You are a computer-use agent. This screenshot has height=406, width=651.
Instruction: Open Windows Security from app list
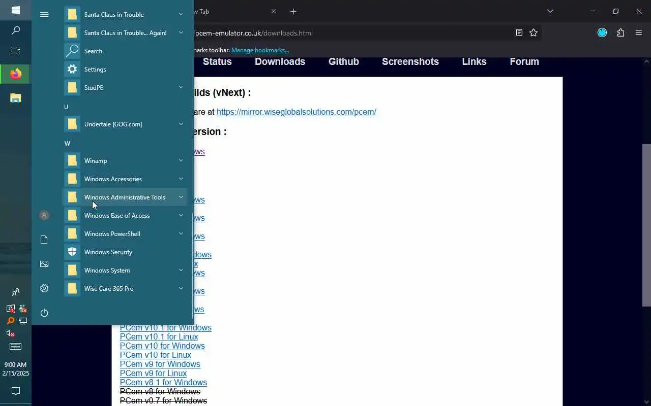(125, 252)
